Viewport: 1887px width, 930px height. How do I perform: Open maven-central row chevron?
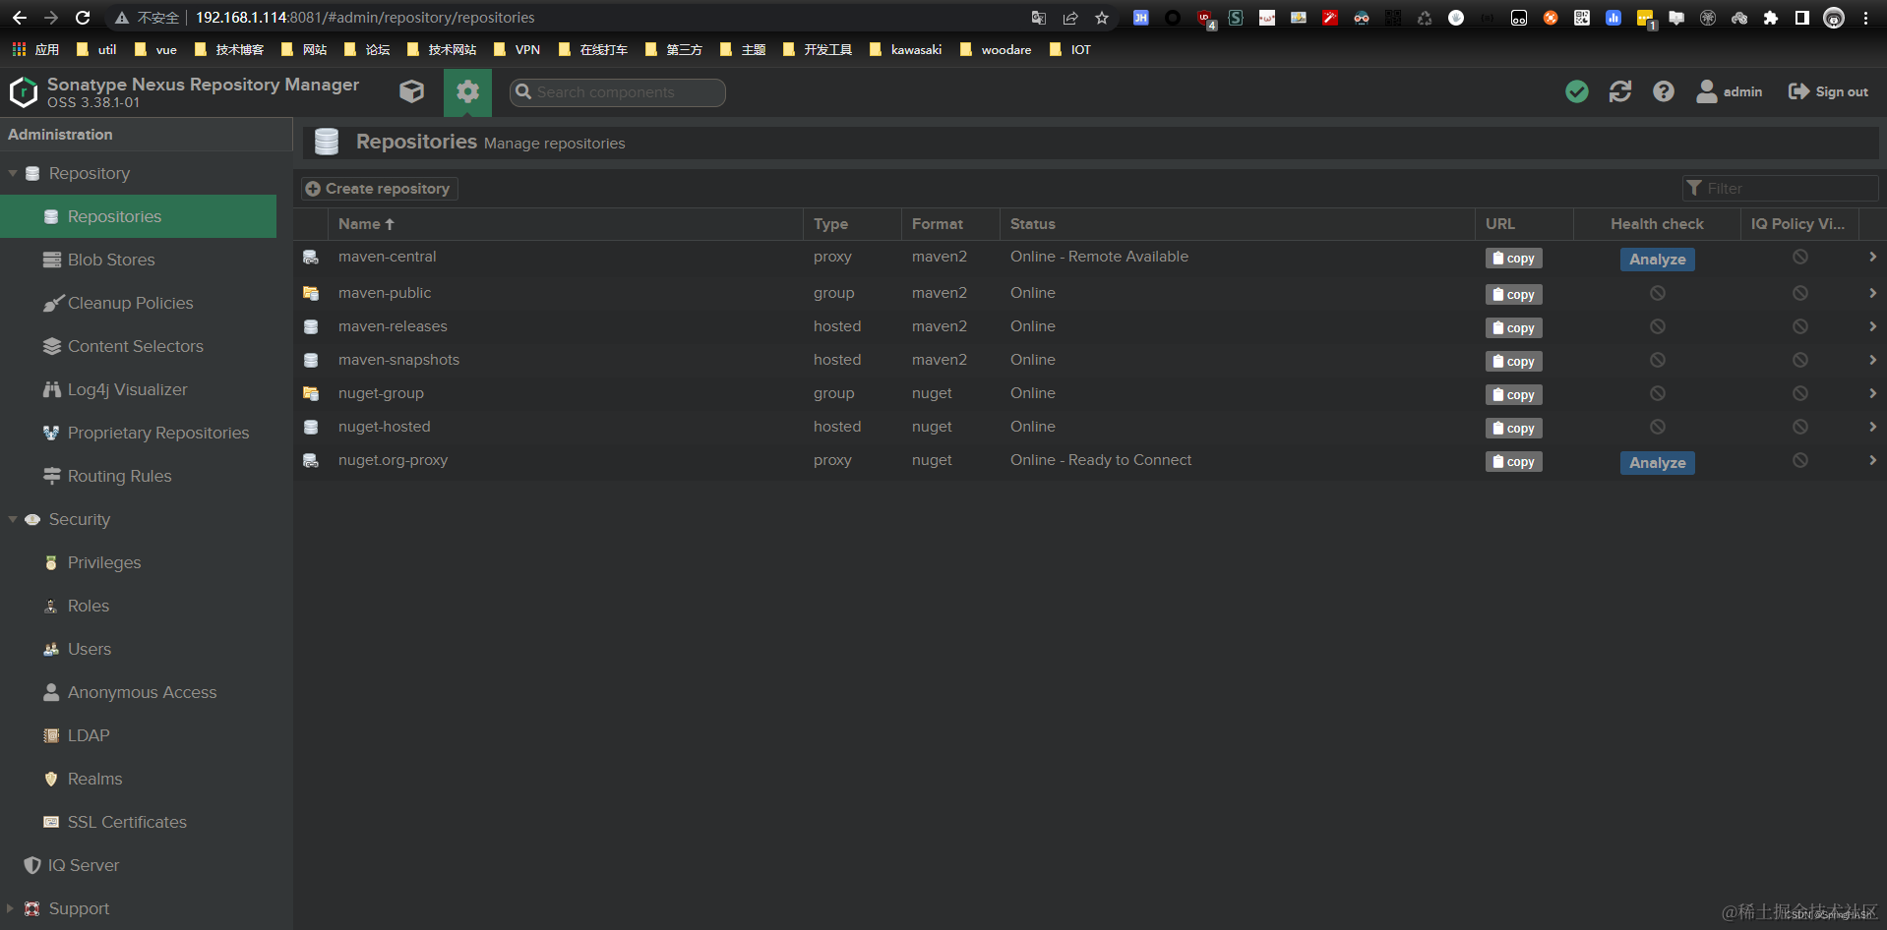(x=1872, y=257)
